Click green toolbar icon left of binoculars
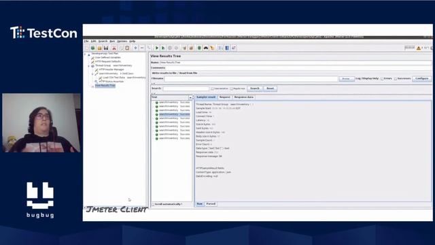The width and height of the screenshot is (435, 245). (199, 48)
